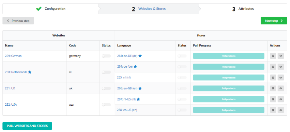Click the circular action icon for store 284: de

pos(273,67)
